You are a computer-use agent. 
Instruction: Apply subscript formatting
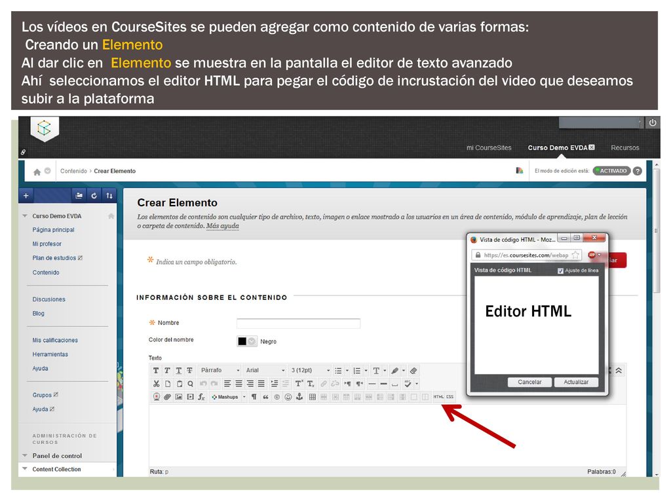(x=311, y=384)
